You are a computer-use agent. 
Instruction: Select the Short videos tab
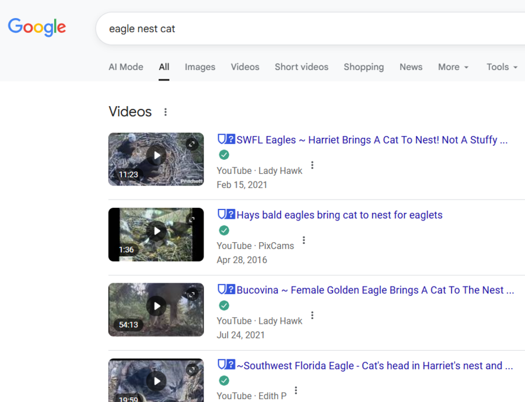pyautogui.click(x=302, y=67)
